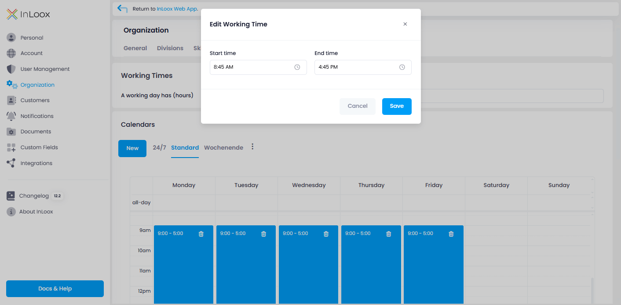Close the Edit Working Time dialog

click(x=405, y=24)
